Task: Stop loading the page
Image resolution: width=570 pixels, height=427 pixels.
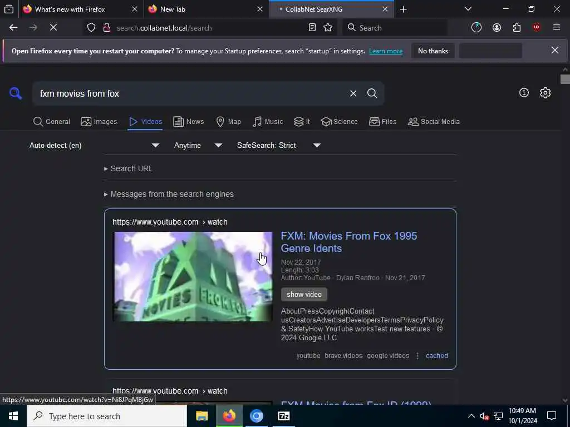Action: coord(53,28)
